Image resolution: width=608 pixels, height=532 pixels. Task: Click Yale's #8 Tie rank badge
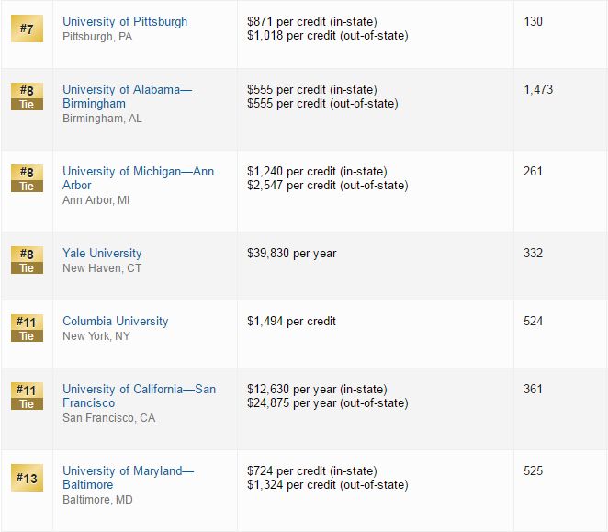(x=27, y=260)
